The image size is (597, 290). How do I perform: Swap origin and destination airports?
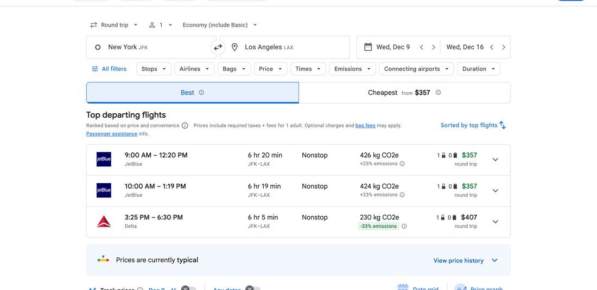coord(218,47)
